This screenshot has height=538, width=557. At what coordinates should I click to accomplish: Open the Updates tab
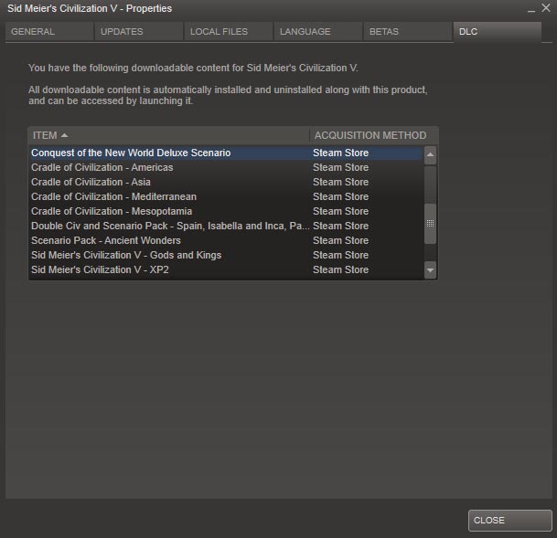pyautogui.click(x=138, y=32)
